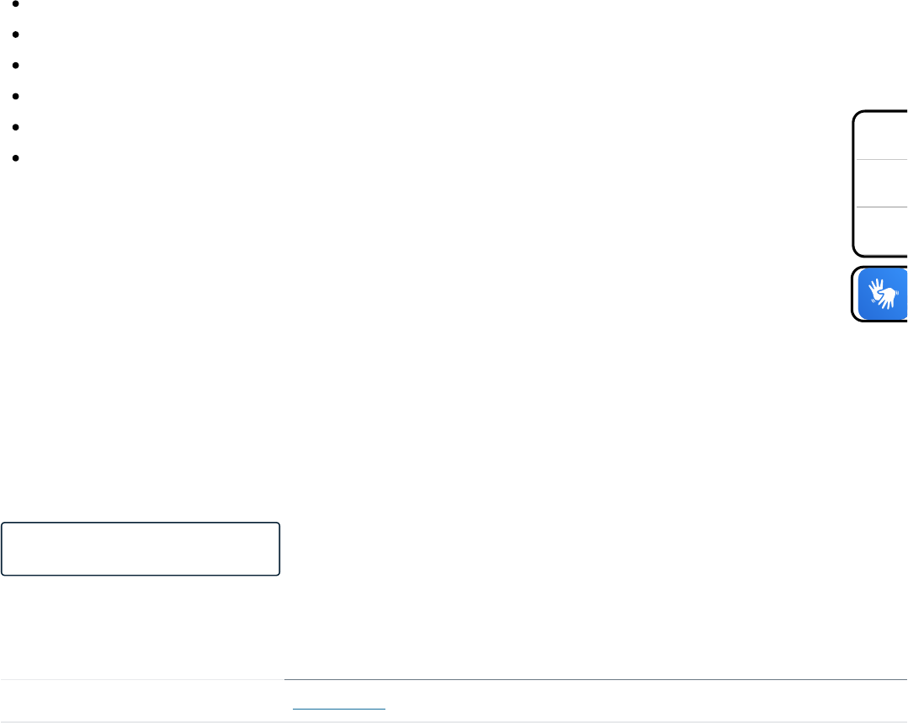This screenshot has height=723, width=908.
Task: Click the fifth bullet point in the list
Action: coord(16,127)
